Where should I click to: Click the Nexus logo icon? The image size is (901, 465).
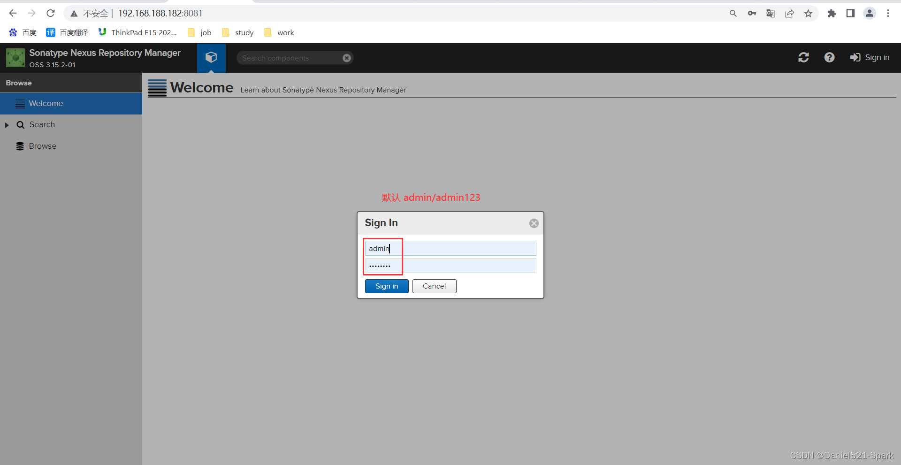15,58
